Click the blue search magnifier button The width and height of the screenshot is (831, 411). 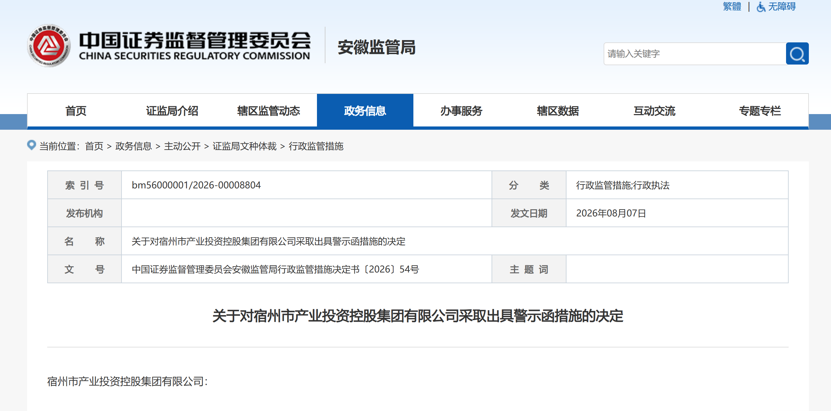tap(797, 54)
